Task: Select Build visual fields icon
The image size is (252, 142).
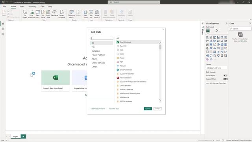Action: [x=208, y=30]
